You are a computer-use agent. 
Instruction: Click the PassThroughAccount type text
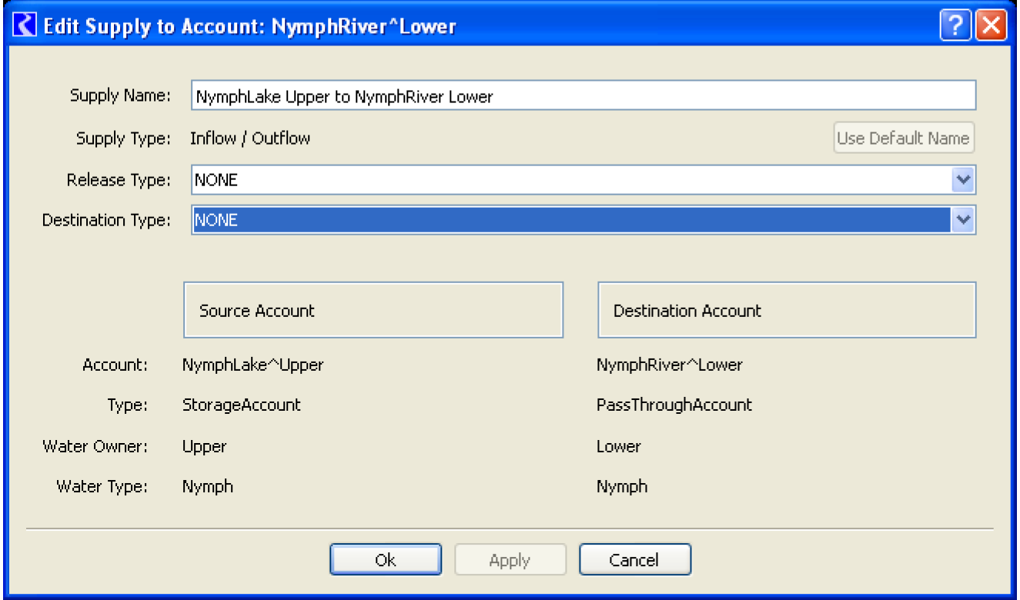[674, 405]
